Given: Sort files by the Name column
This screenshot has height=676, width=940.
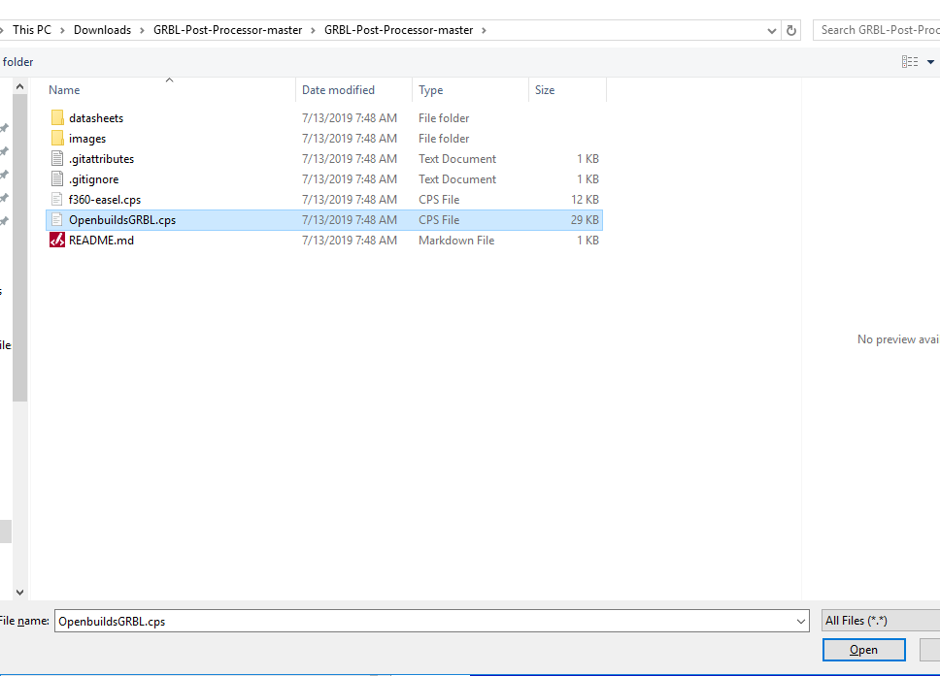Looking at the screenshot, I should click(64, 90).
